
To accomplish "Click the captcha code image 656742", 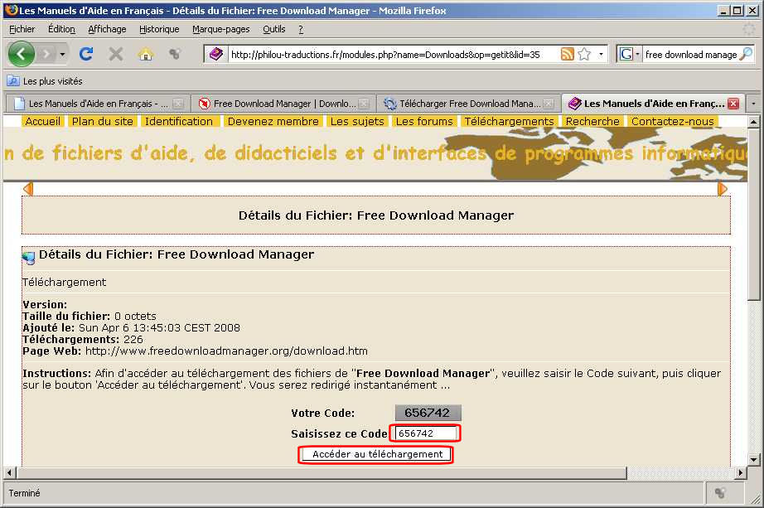I will tap(428, 413).
